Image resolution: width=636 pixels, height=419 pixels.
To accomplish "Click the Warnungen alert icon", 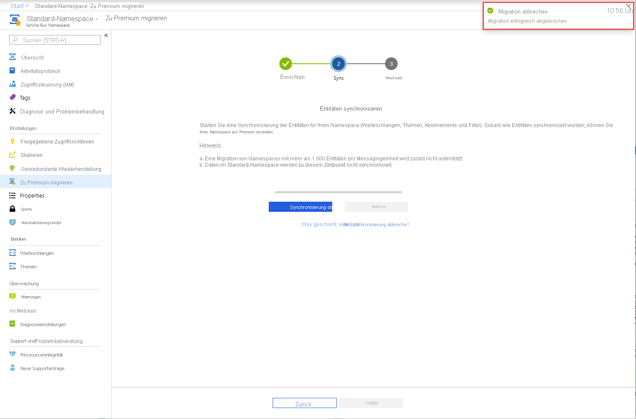I will click(x=13, y=296).
